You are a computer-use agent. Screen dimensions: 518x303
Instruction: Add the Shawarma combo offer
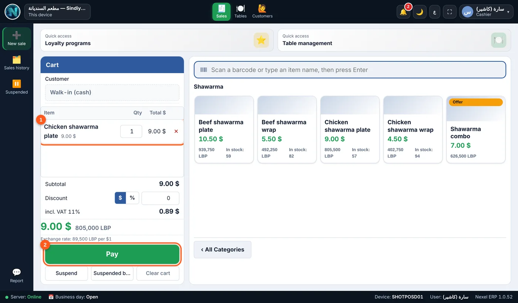(x=476, y=129)
